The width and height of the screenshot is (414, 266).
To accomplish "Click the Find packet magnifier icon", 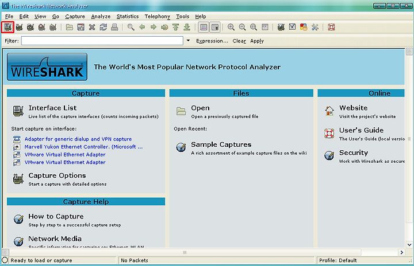I will pos(131,27).
